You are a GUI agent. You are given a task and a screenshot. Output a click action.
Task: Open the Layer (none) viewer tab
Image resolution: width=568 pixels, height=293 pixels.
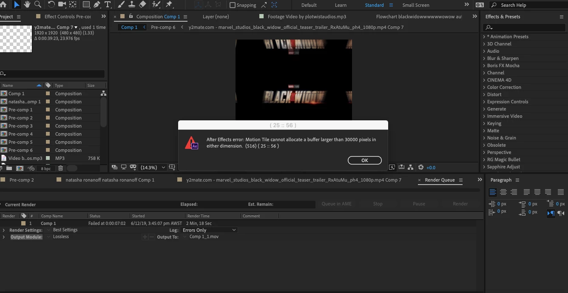(216, 17)
